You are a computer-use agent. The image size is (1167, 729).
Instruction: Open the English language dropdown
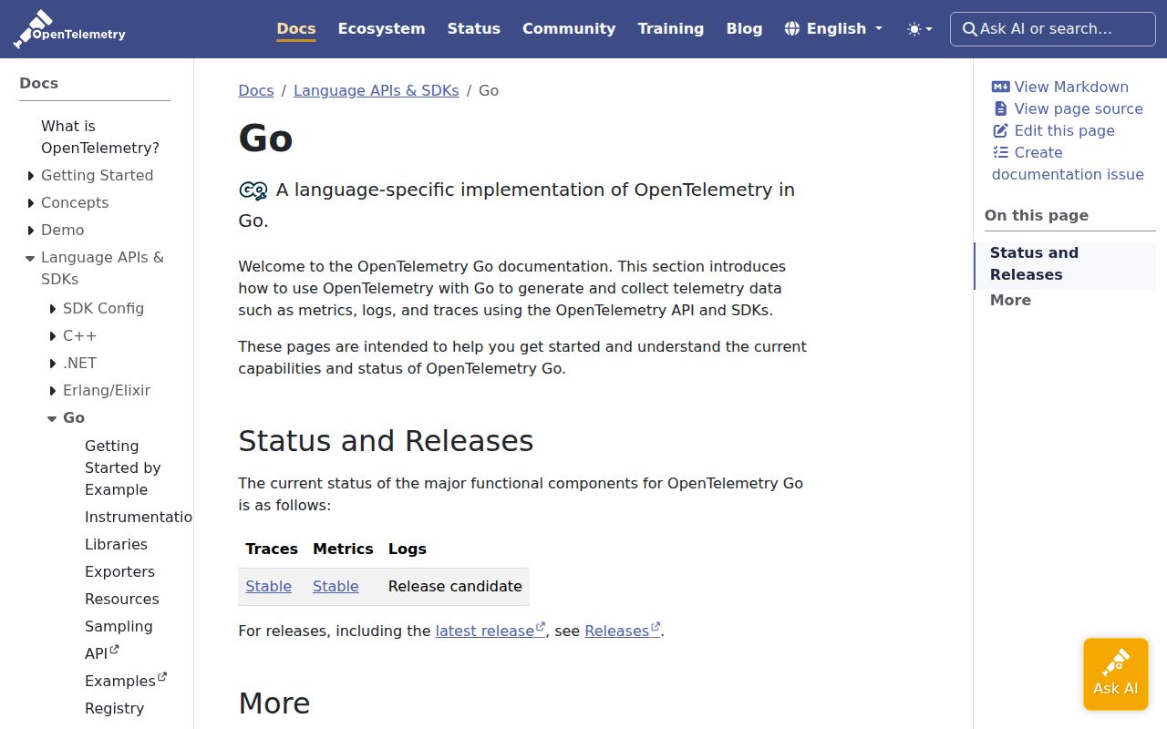click(834, 28)
